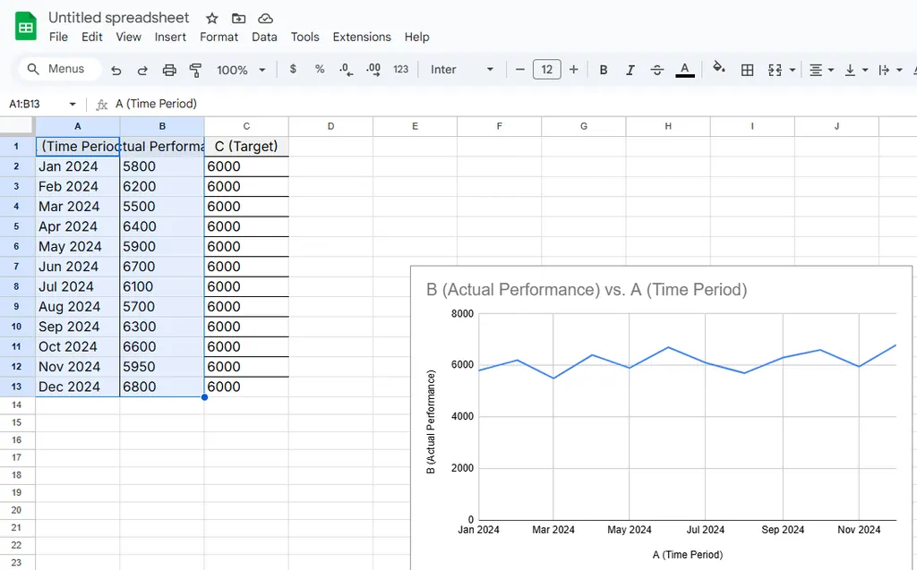Viewport: 917px width, 570px height.
Task: Click the Undo icon in toolbar
Action: tap(116, 70)
